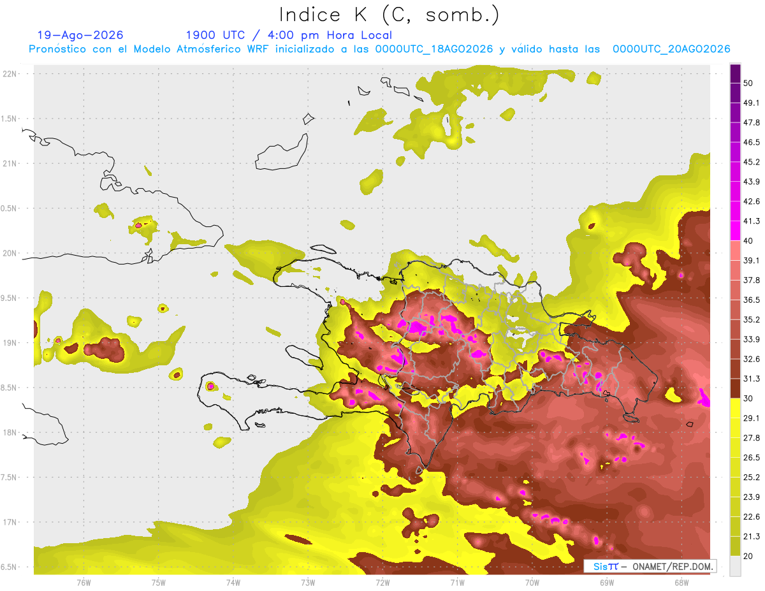This screenshot has height=591, width=765.
Task: Click the colorbar value "47.8"
Action: pos(752,122)
